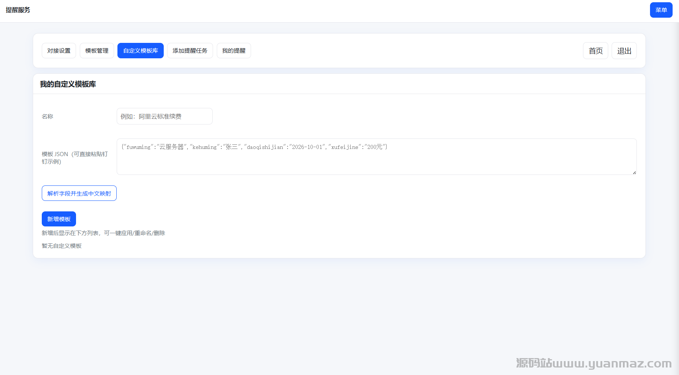
Task: Click the 名称 field label
Action: [x=47, y=117]
